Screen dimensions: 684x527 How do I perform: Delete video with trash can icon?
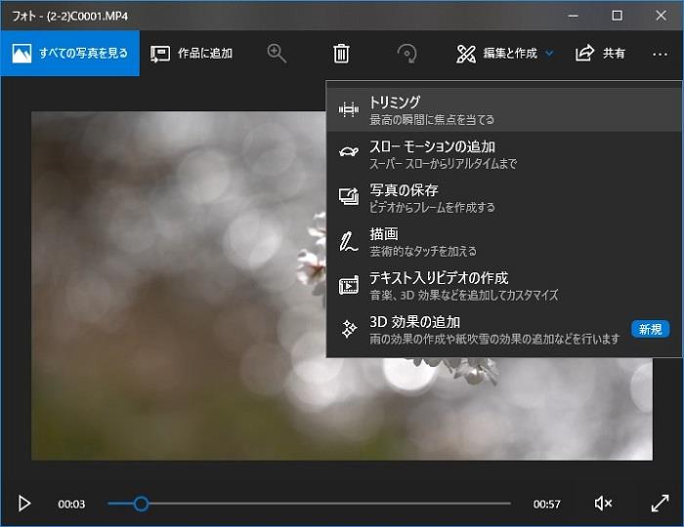click(x=341, y=54)
